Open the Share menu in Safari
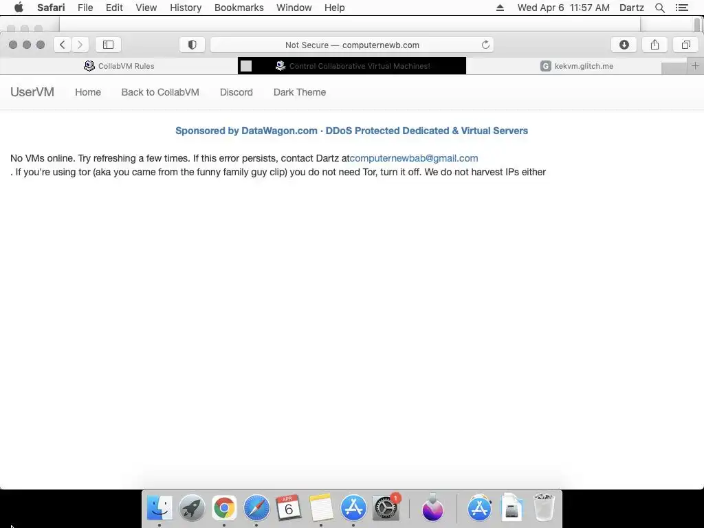The width and height of the screenshot is (704, 528). 654,45
